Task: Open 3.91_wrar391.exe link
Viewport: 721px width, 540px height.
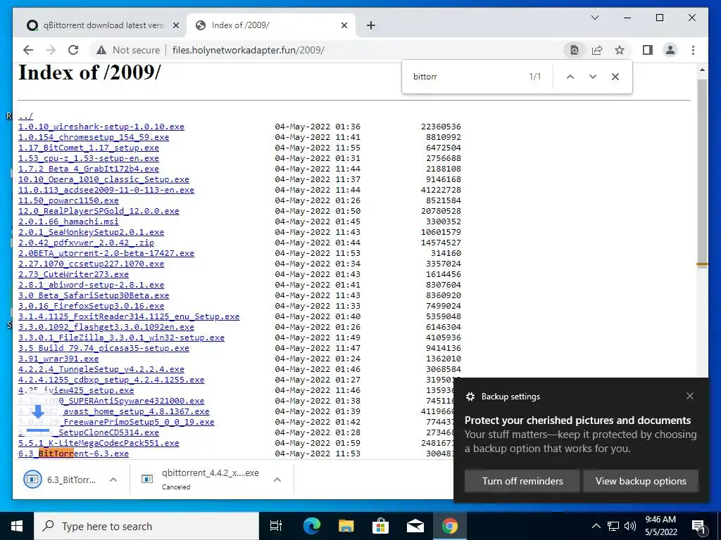Action: tap(58, 359)
